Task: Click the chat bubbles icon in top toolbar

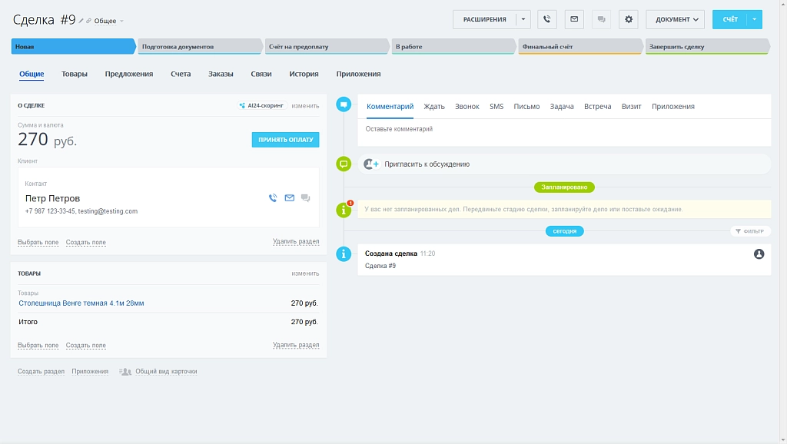Action: (601, 19)
